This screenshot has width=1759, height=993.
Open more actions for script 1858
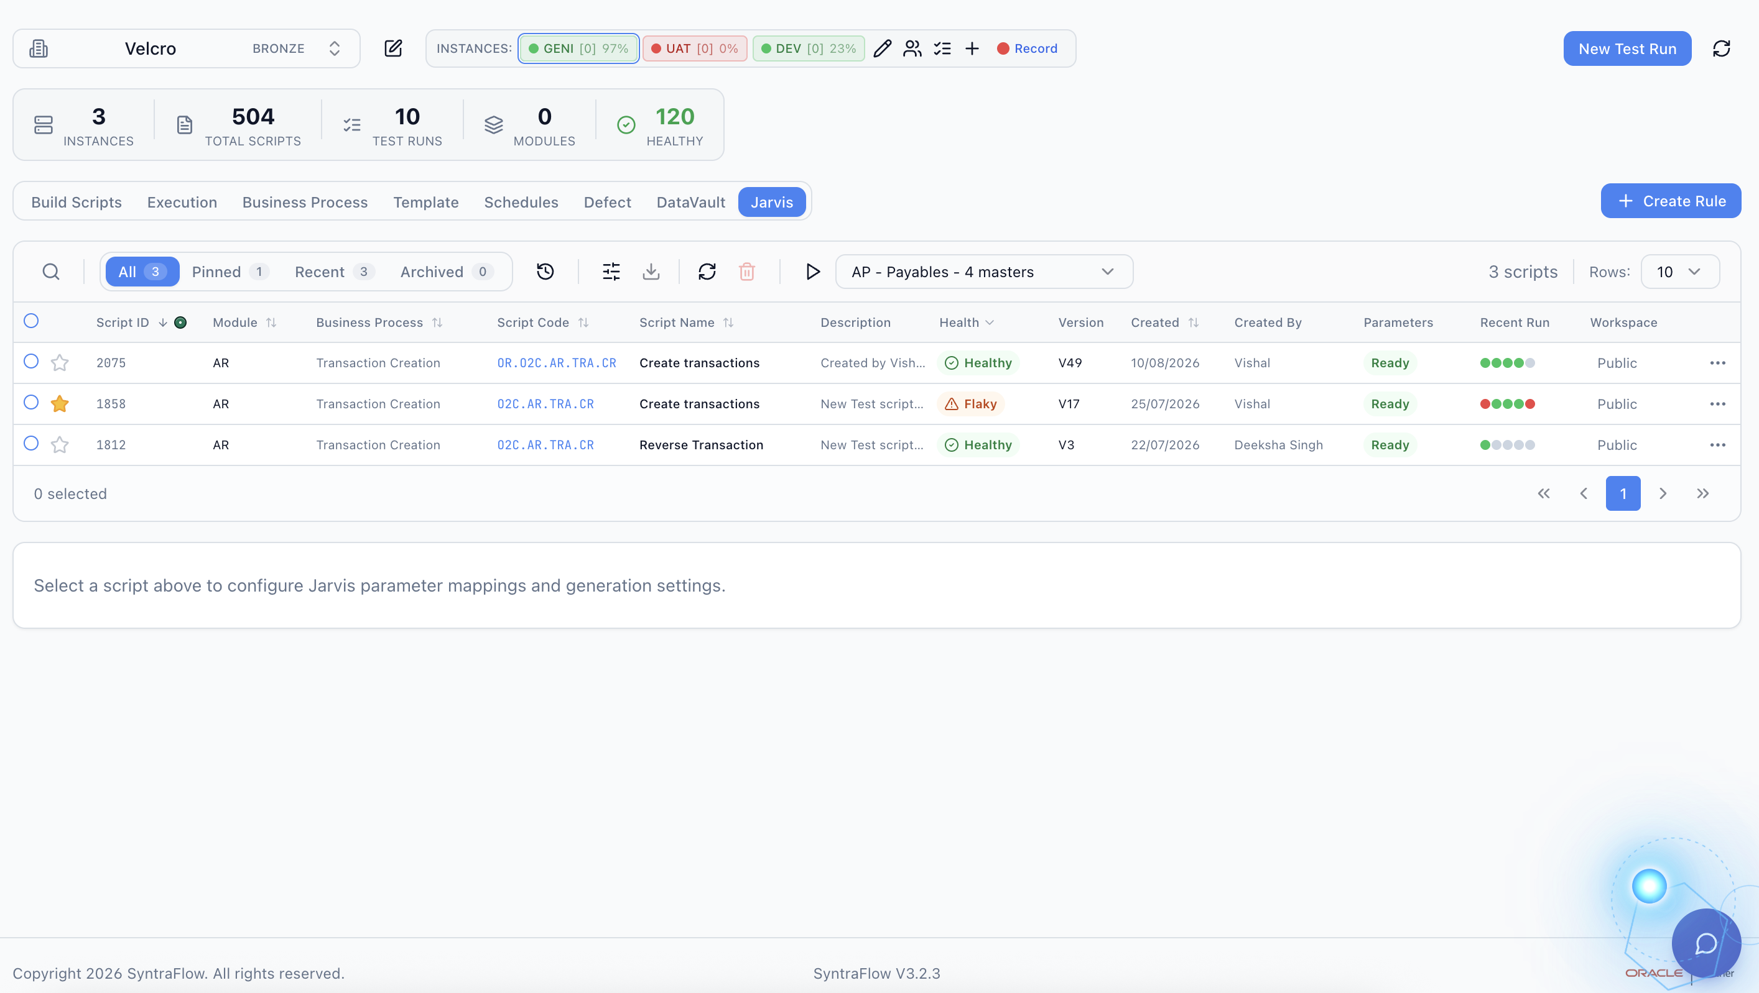pos(1718,404)
